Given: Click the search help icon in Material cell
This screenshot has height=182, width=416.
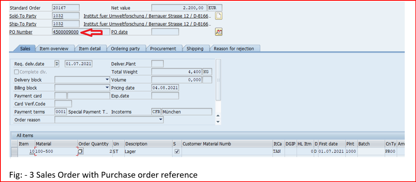Looking at the screenshot, I should click(80, 151).
